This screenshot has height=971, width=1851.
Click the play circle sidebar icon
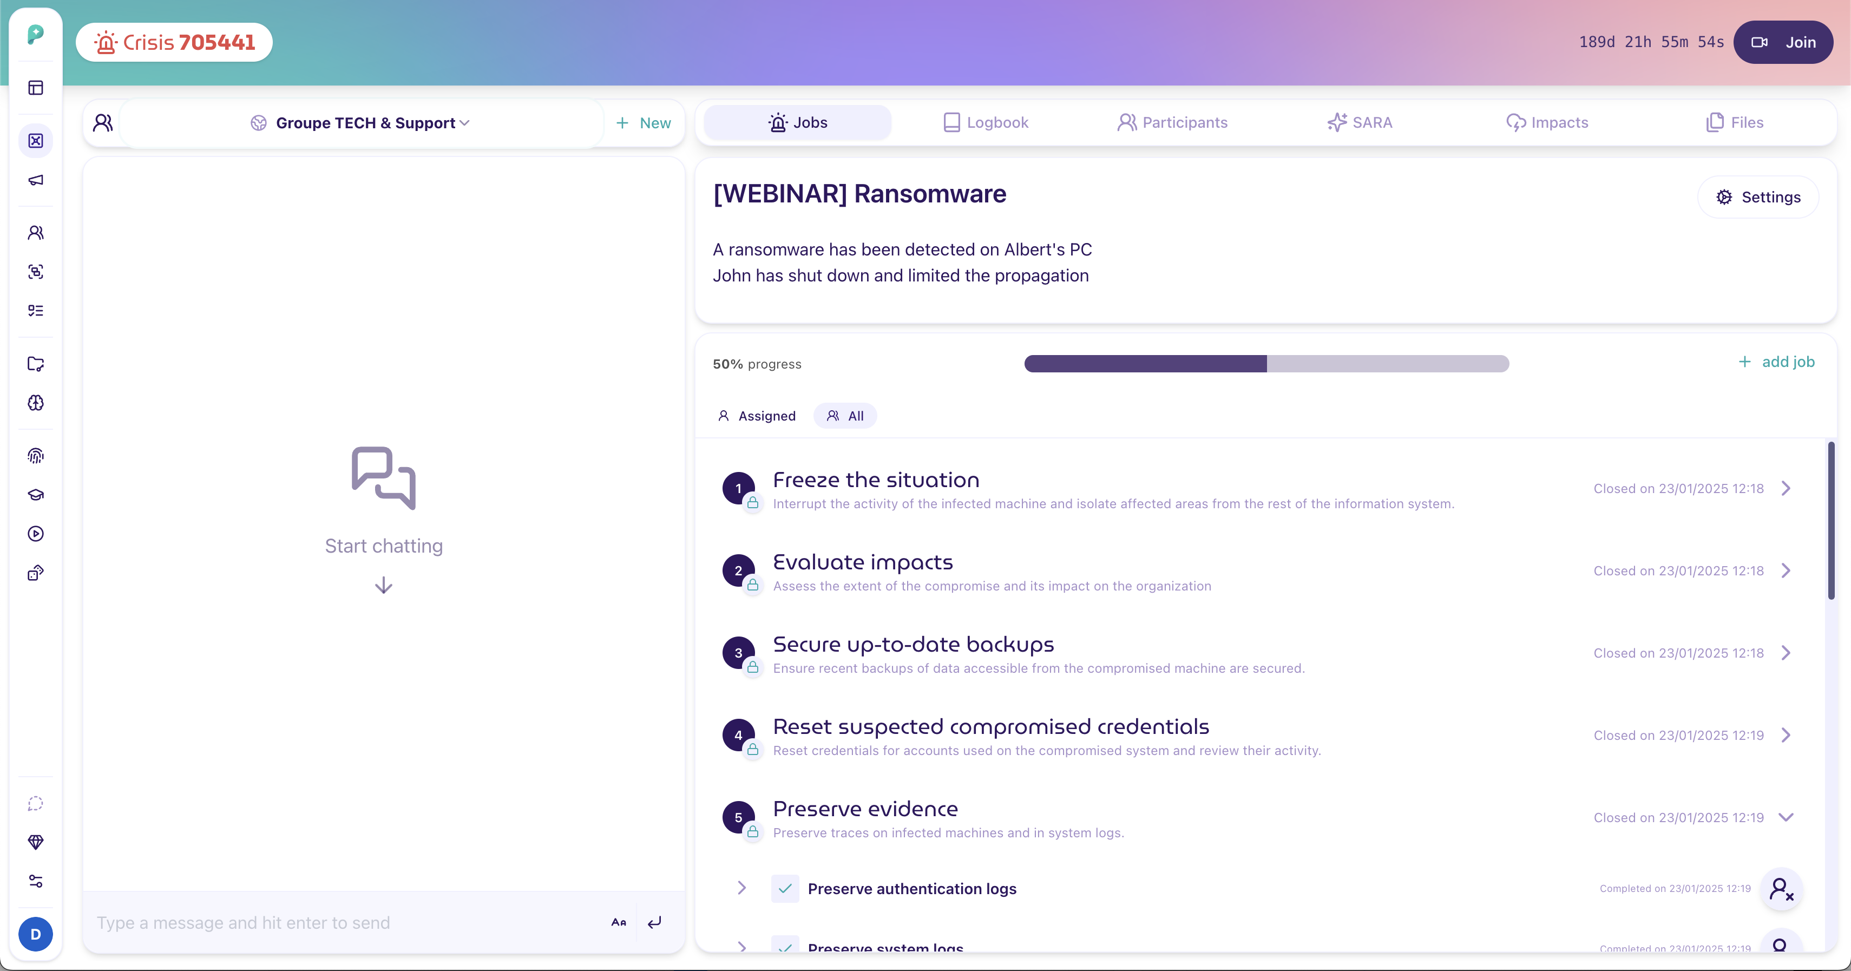[x=35, y=533]
